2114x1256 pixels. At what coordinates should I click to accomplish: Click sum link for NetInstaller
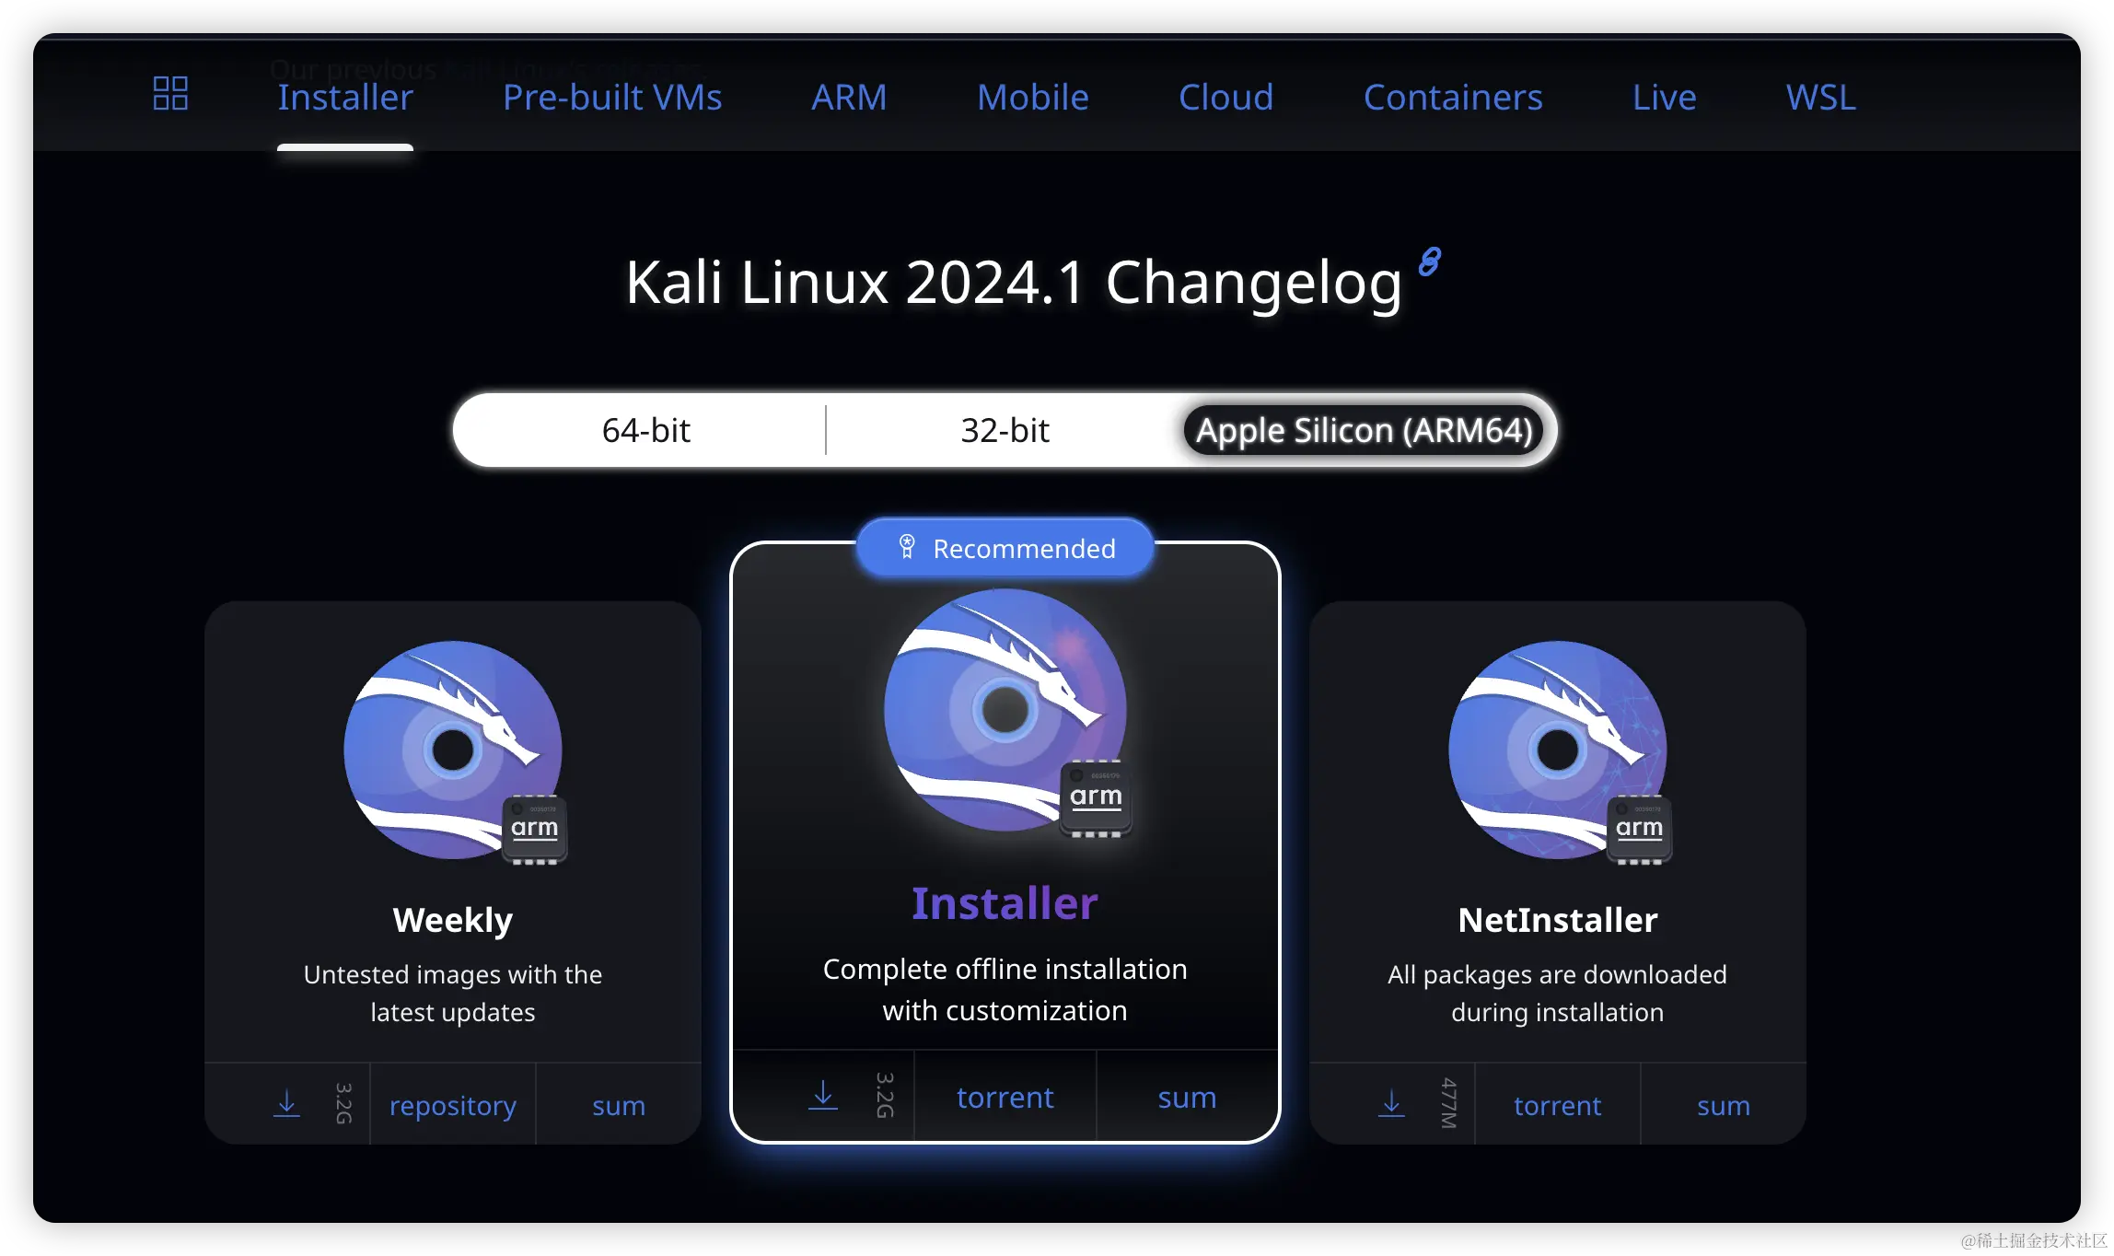point(1723,1105)
